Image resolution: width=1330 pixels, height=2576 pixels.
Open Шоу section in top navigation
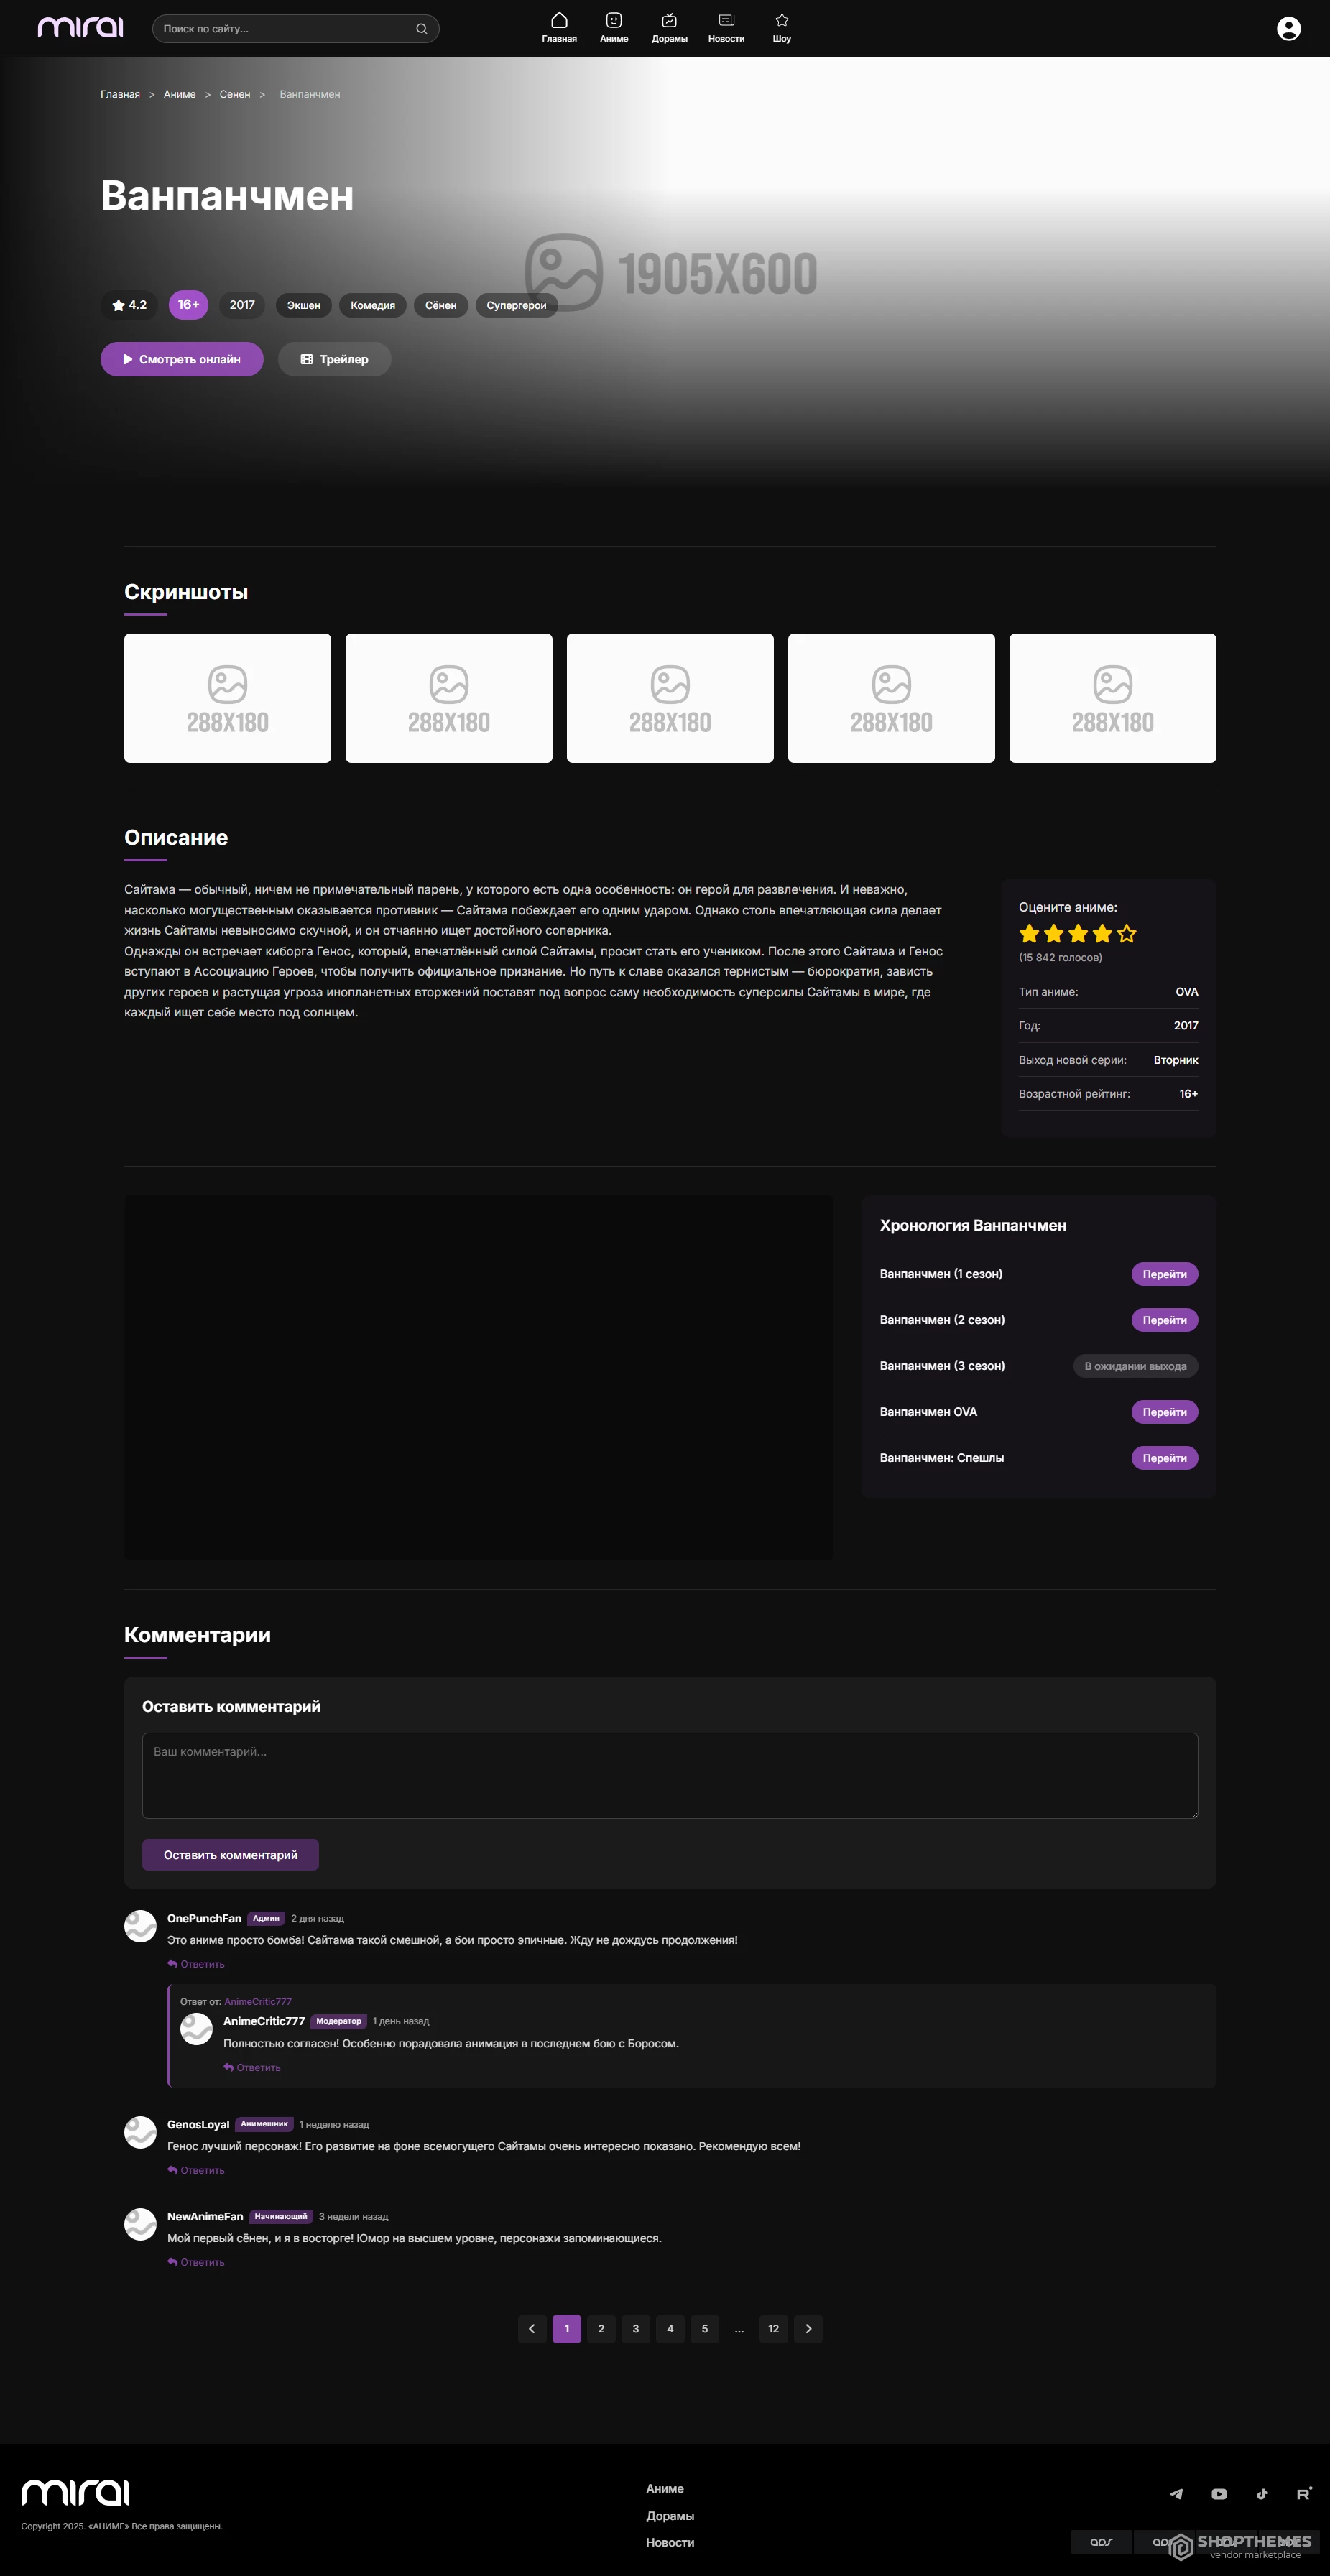tap(781, 28)
